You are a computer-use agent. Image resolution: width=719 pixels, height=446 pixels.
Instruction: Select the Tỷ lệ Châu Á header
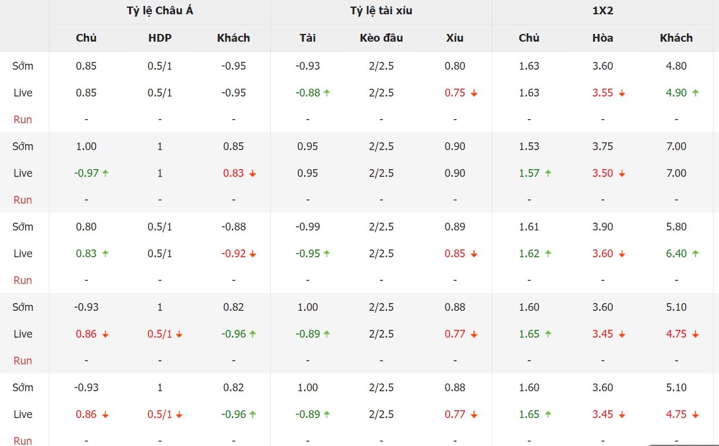tap(160, 11)
